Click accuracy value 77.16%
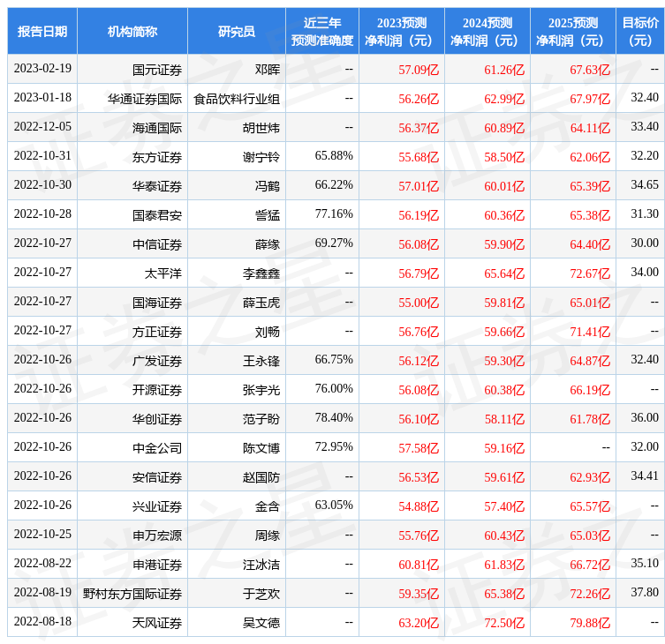The height and width of the screenshot is (644, 665). tap(334, 214)
